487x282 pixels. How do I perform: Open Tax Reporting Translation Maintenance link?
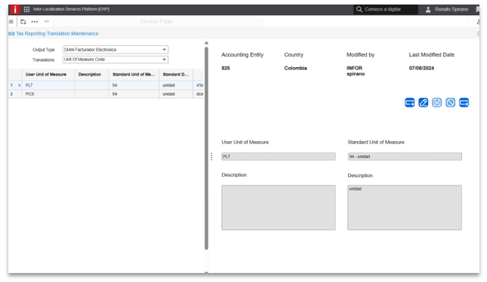click(57, 33)
